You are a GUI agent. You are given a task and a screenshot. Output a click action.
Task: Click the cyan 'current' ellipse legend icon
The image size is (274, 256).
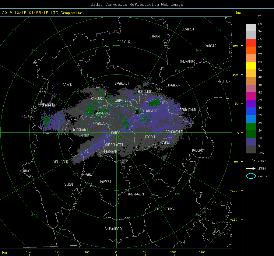(251, 176)
